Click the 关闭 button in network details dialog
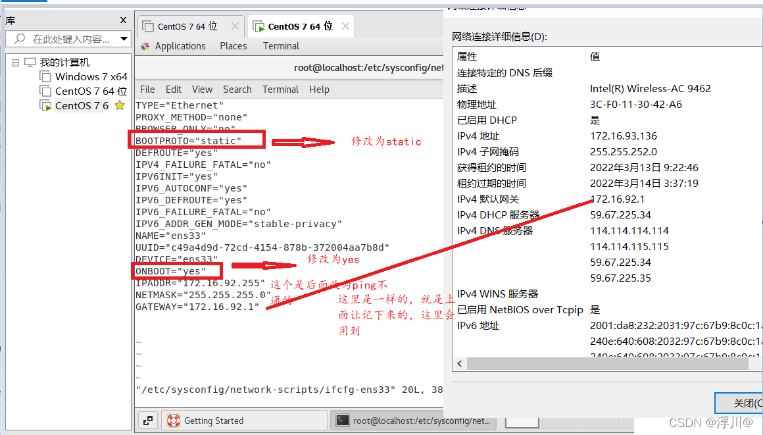This screenshot has width=763, height=435. pyautogui.click(x=739, y=403)
